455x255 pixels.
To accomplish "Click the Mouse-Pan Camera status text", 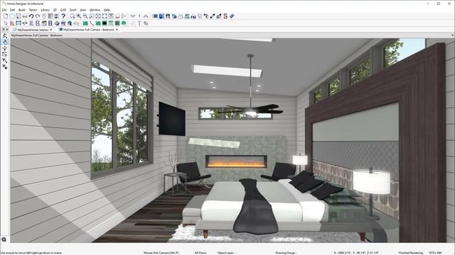I will pyautogui.click(x=161, y=253).
